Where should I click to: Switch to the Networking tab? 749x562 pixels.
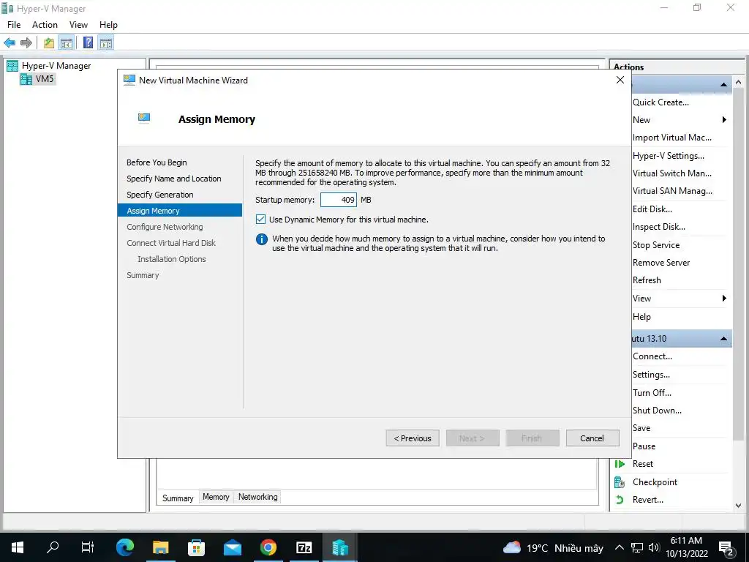pos(258,497)
